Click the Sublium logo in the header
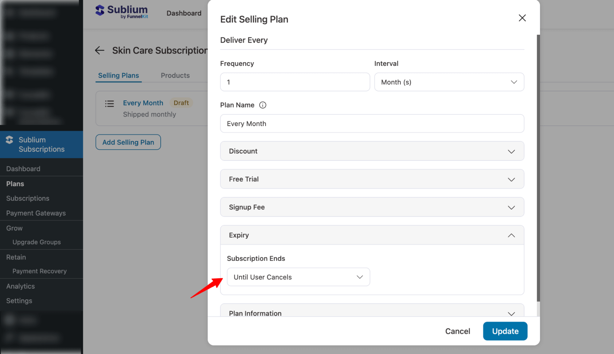Image resolution: width=614 pixels, height=354 pixels. [x=121, y=12]
